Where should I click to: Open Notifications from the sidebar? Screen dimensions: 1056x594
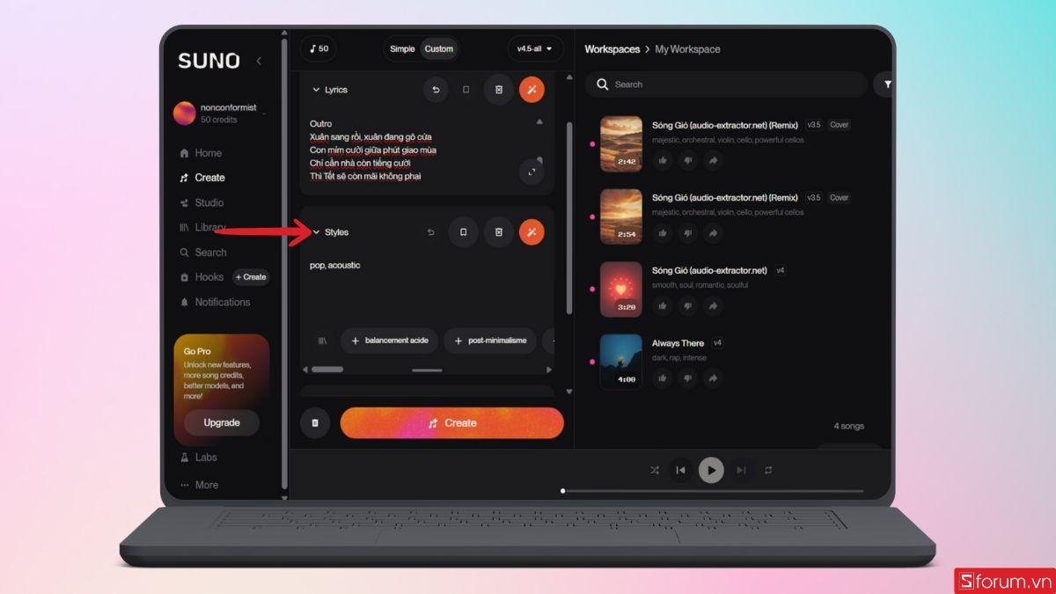[x=215, y=302]
